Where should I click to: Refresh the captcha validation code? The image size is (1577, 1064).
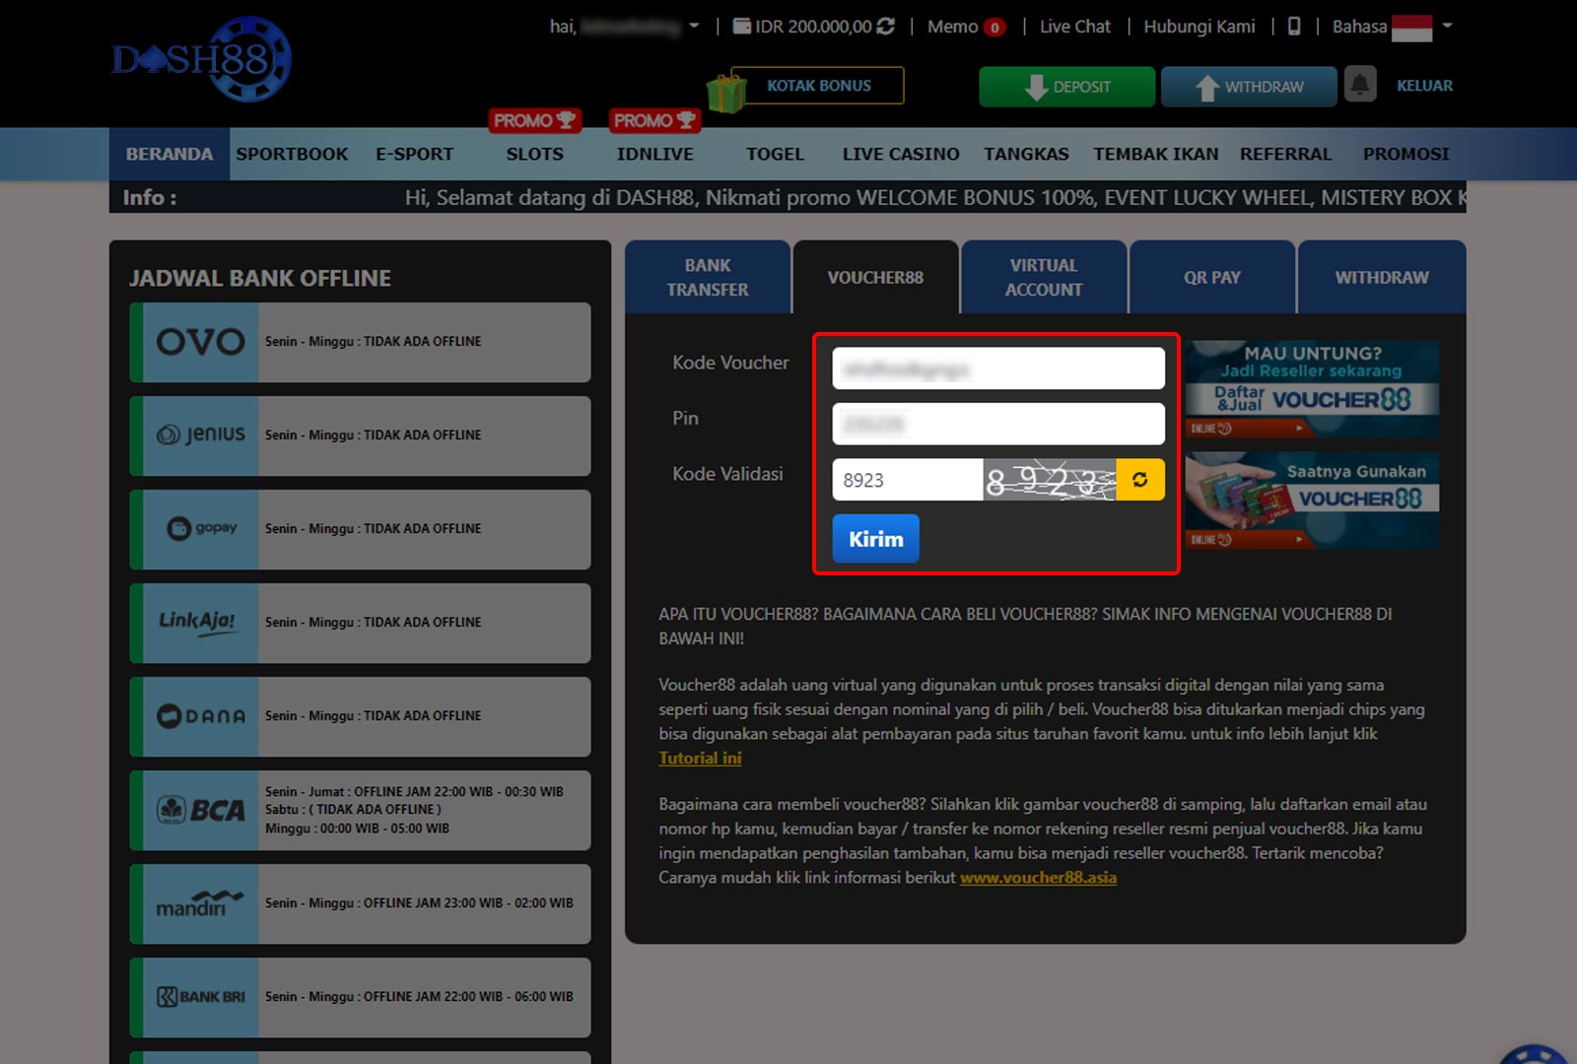(x=1140, y=480)
